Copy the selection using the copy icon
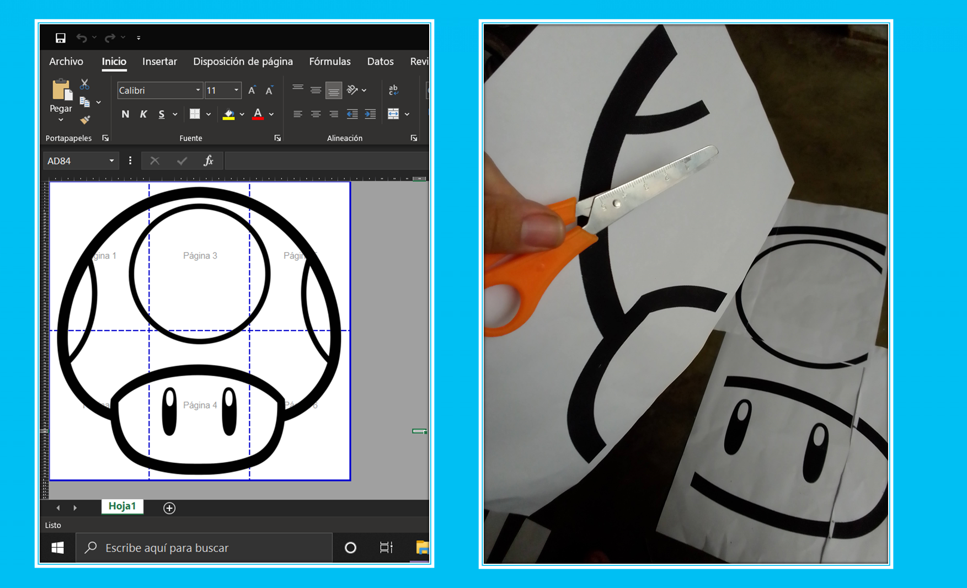This screenshot has width=967, height=588. tap(84, 102)
